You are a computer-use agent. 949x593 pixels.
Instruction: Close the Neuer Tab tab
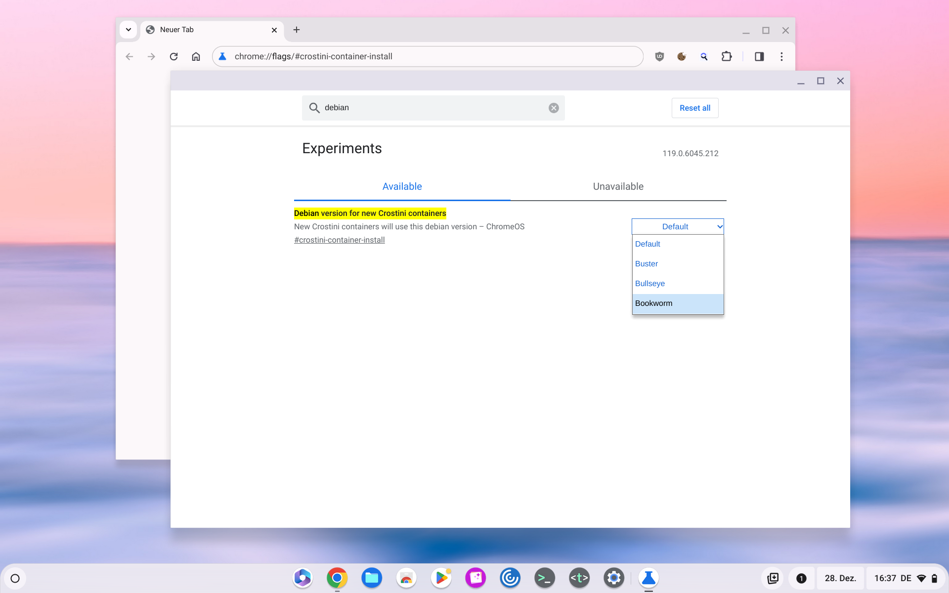tap(274, 30)
